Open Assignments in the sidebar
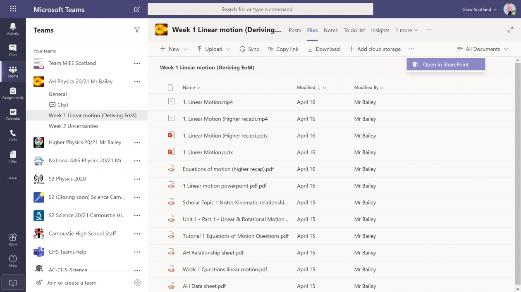Image resolution: width=521 pixels, height=292 pixels. pyautogui.click(x=13, y=93)
